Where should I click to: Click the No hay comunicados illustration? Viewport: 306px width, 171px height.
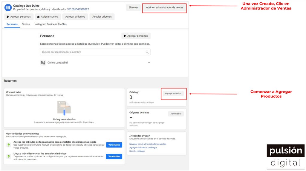pyautogui.click(x=64, y=108)
